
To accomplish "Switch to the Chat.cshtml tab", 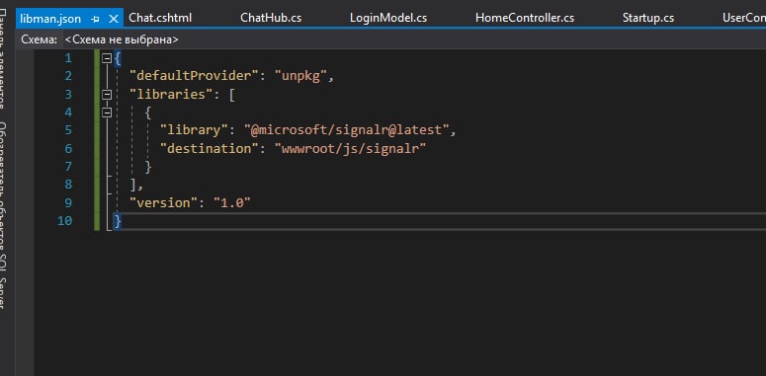I will click(x=160, y=18).
